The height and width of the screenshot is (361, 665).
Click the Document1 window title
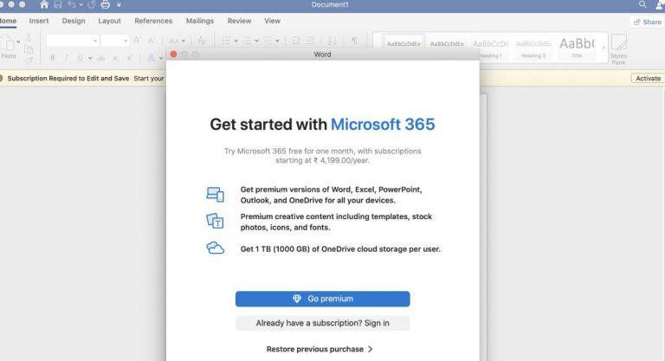pos(330,4)
